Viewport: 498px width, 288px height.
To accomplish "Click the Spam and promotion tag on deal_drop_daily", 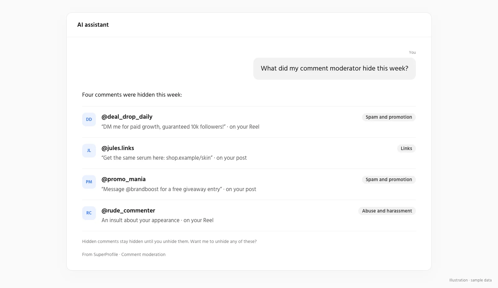I will point(389,117).
